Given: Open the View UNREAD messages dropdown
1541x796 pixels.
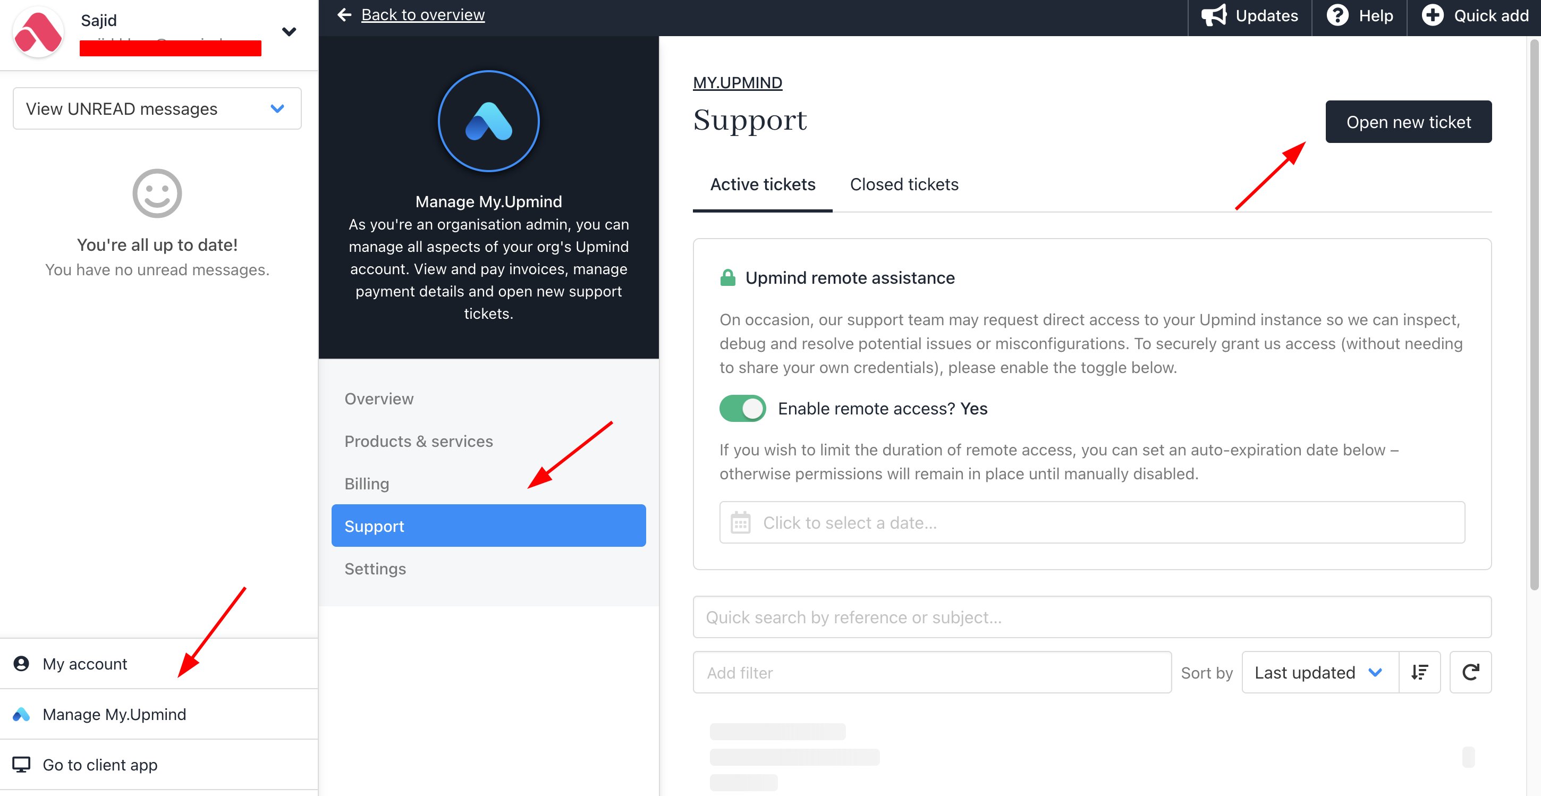Looking at the screenshot, I should (x=157, y=108).
